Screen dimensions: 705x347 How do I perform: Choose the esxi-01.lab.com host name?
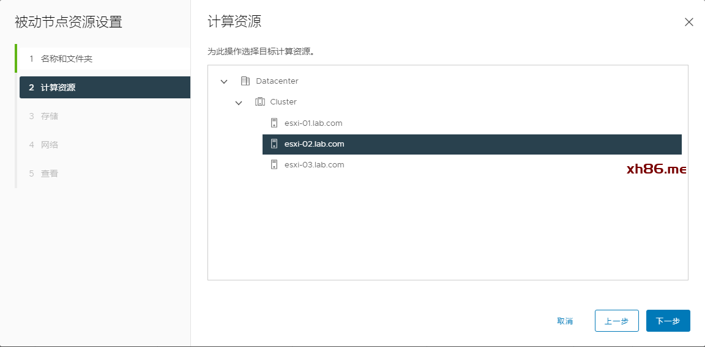[x=313, y=123]
